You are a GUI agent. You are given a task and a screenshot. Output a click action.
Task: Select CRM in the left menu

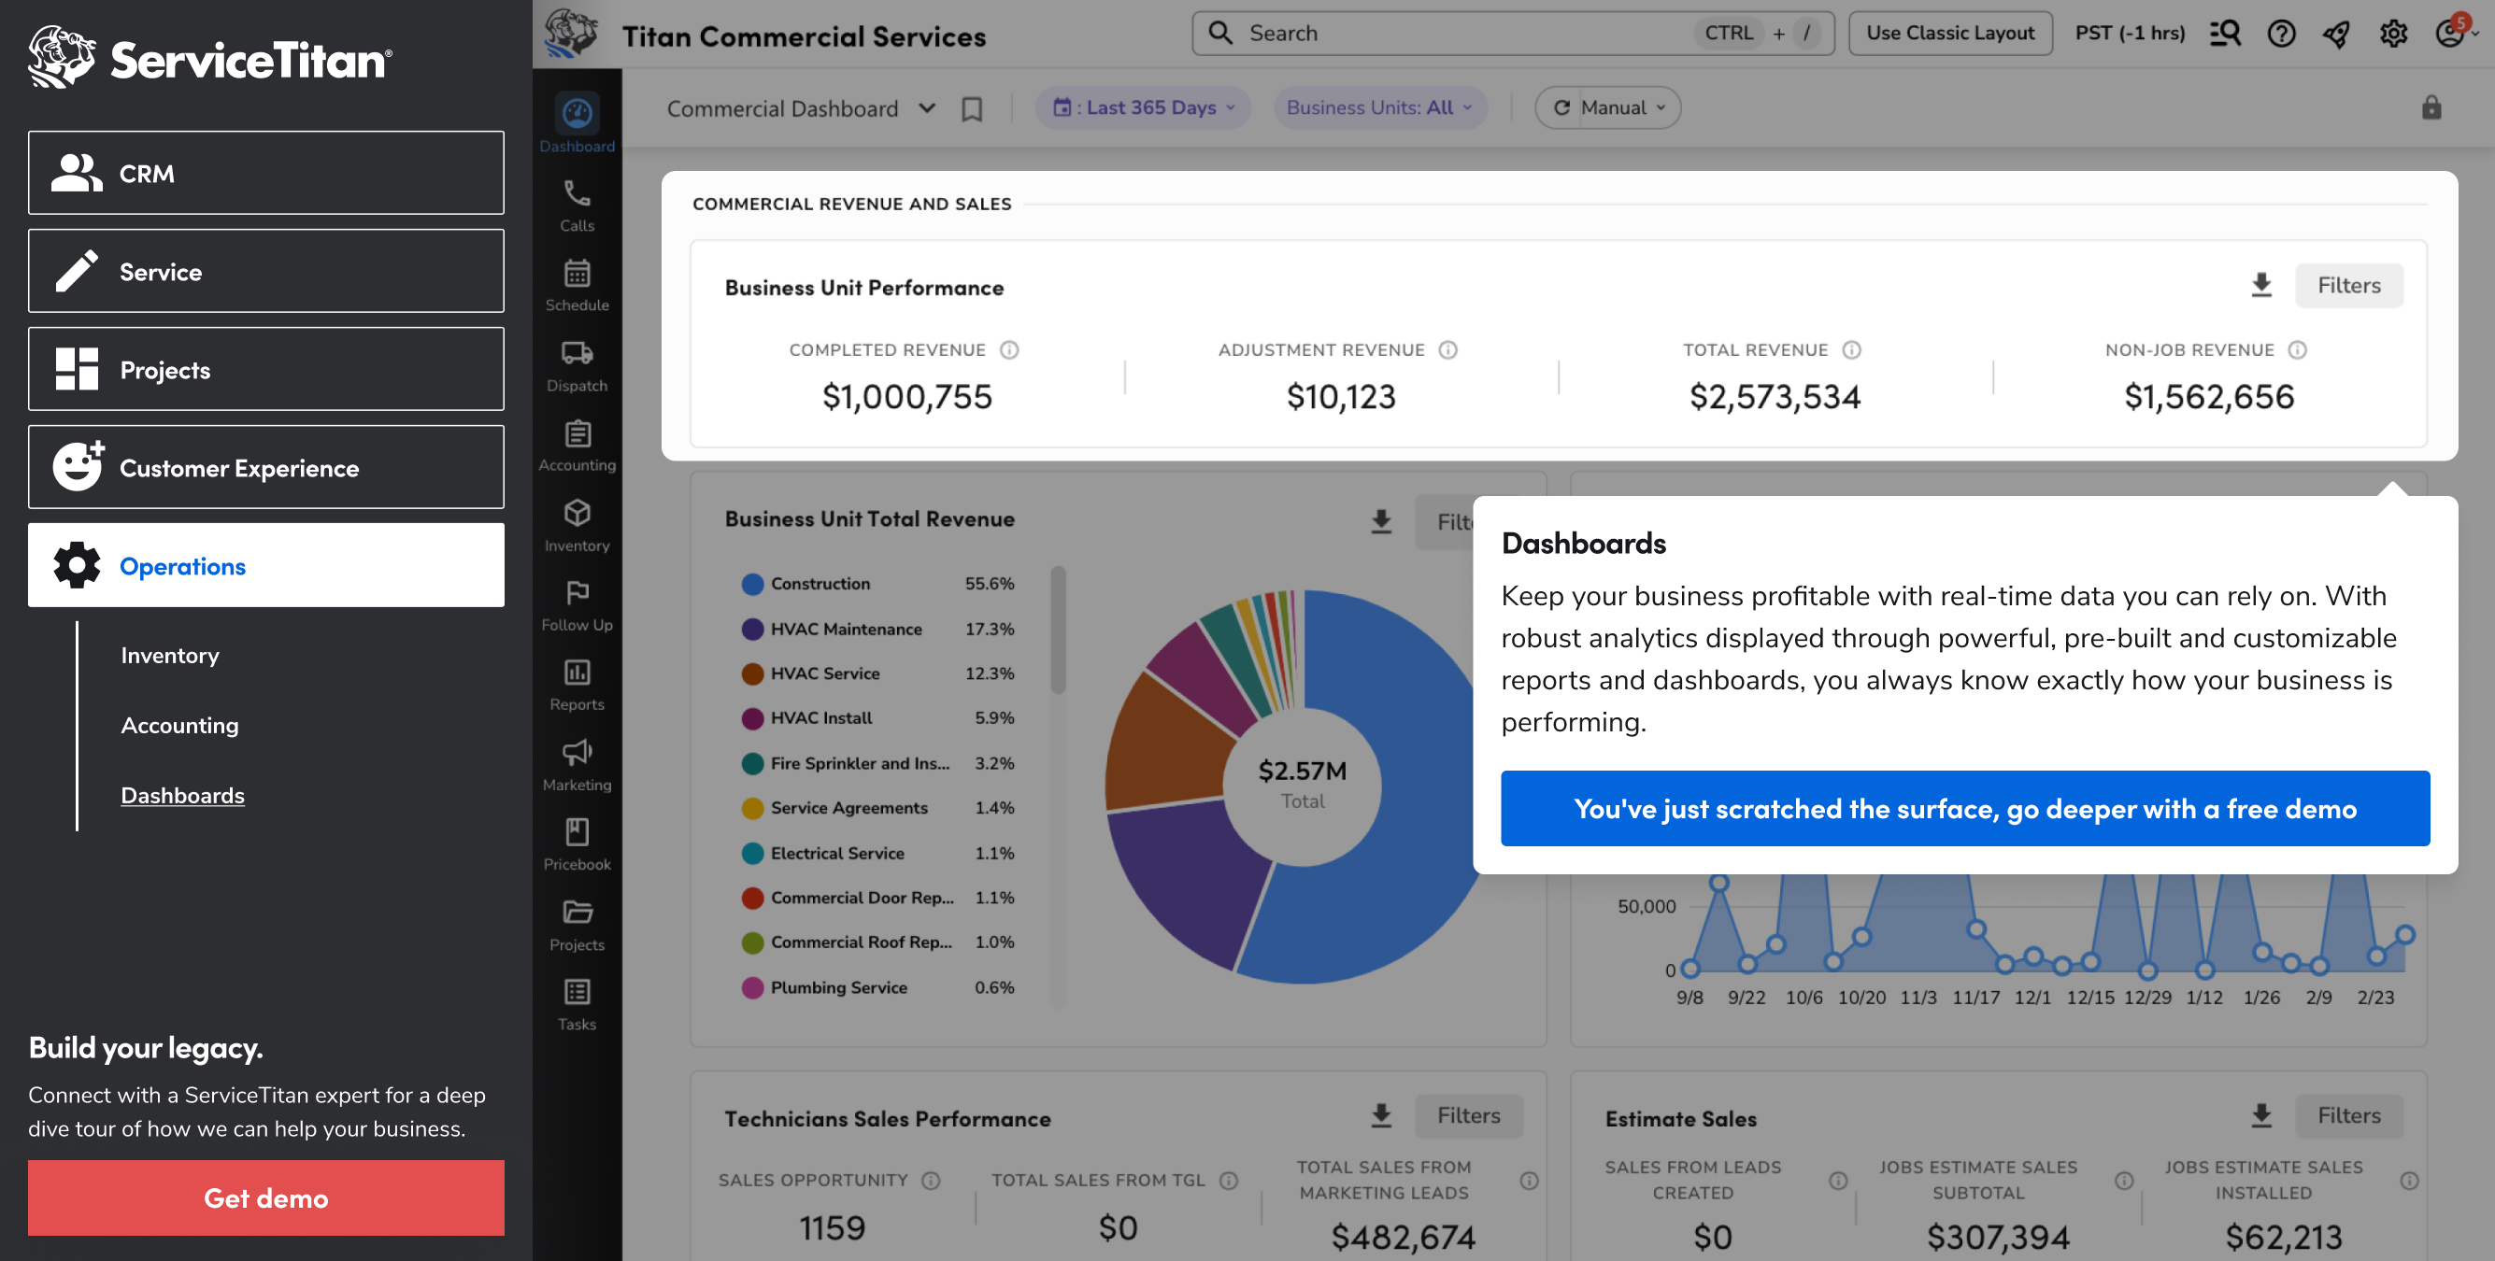pyautogui.click(x=266, y=173)
